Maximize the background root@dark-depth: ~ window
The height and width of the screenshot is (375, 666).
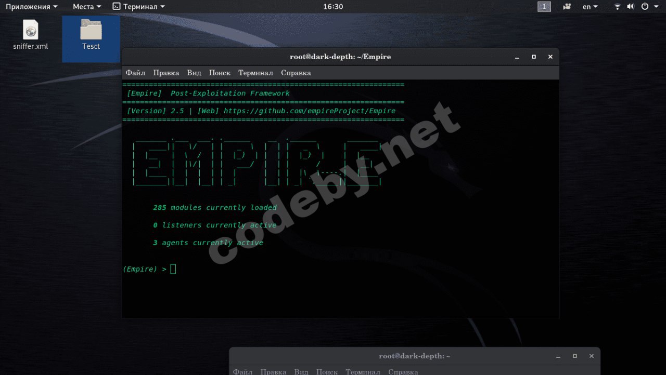click(x=575, y=356)
